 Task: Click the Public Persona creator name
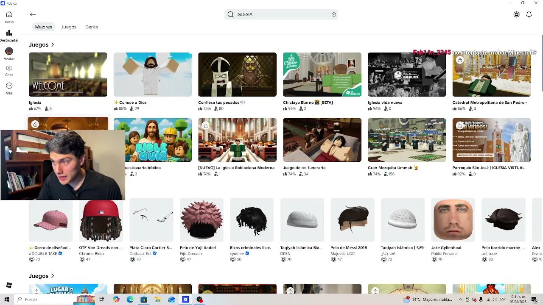point(444,254)
